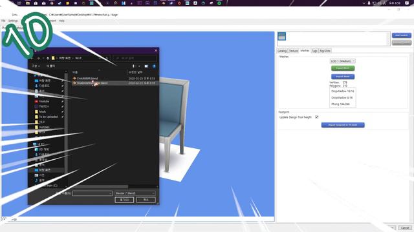Click the file dialog search box
414x232 pixels.
tap(135, 58)
